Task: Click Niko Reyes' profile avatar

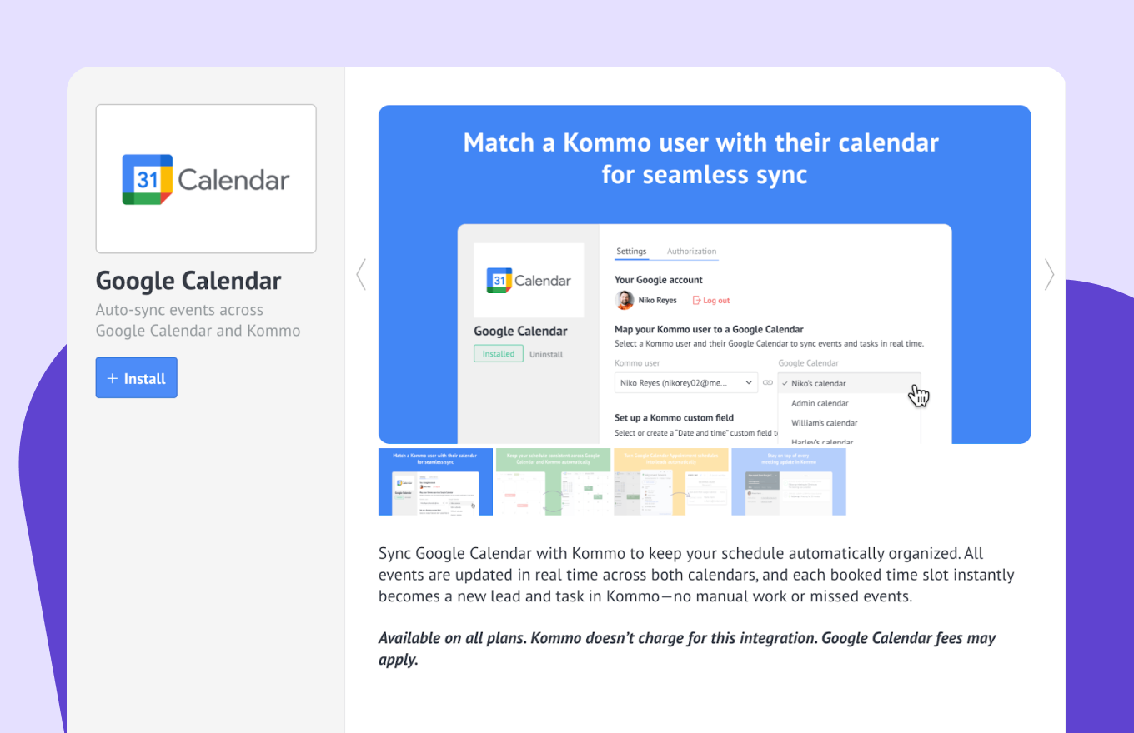Action: coord(625,301)
